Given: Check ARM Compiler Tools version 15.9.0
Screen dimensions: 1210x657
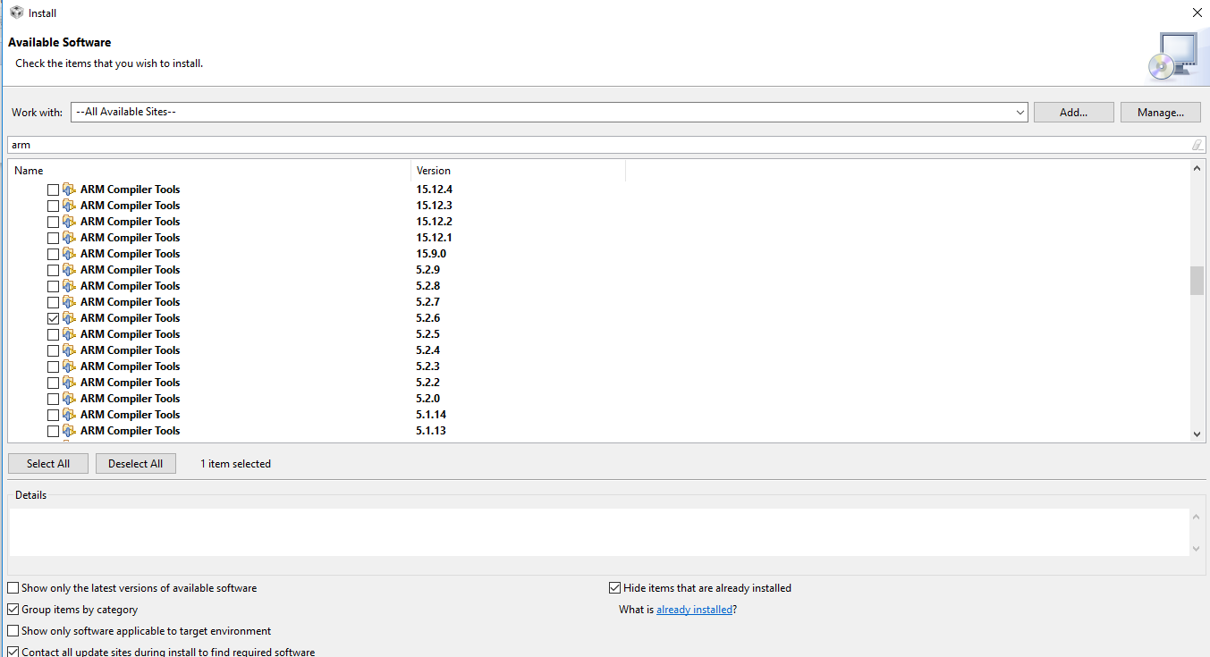Looking at the screenshot, I should pyautogui.click(x=53, y=254).
